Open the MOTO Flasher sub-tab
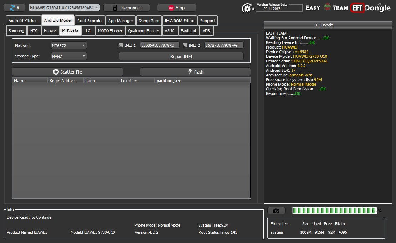396x243 pixels. click(110, 31)
